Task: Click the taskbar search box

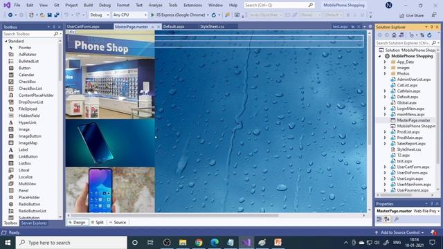Action: (x=71, y=243)
